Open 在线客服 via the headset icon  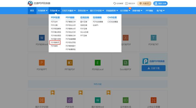click(x=114, y=3)
